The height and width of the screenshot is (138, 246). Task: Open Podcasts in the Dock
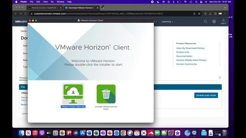click(x=42, y=133)
